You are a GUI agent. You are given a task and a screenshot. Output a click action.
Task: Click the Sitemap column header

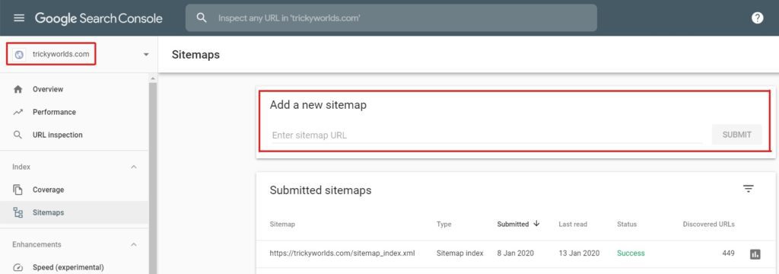click(x=282, y=225)
